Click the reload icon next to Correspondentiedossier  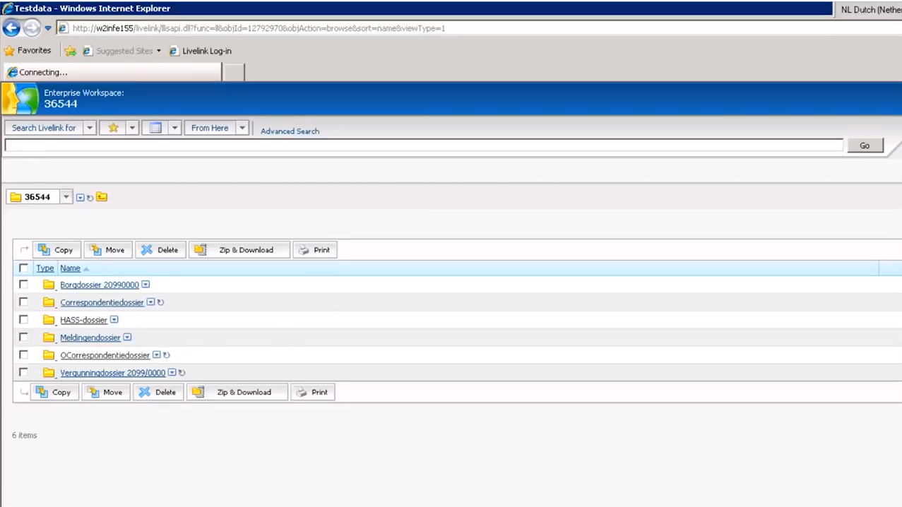[x=160, y=302]
